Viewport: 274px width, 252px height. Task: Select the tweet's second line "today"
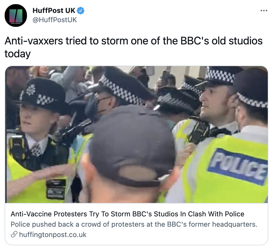[18, 54]
